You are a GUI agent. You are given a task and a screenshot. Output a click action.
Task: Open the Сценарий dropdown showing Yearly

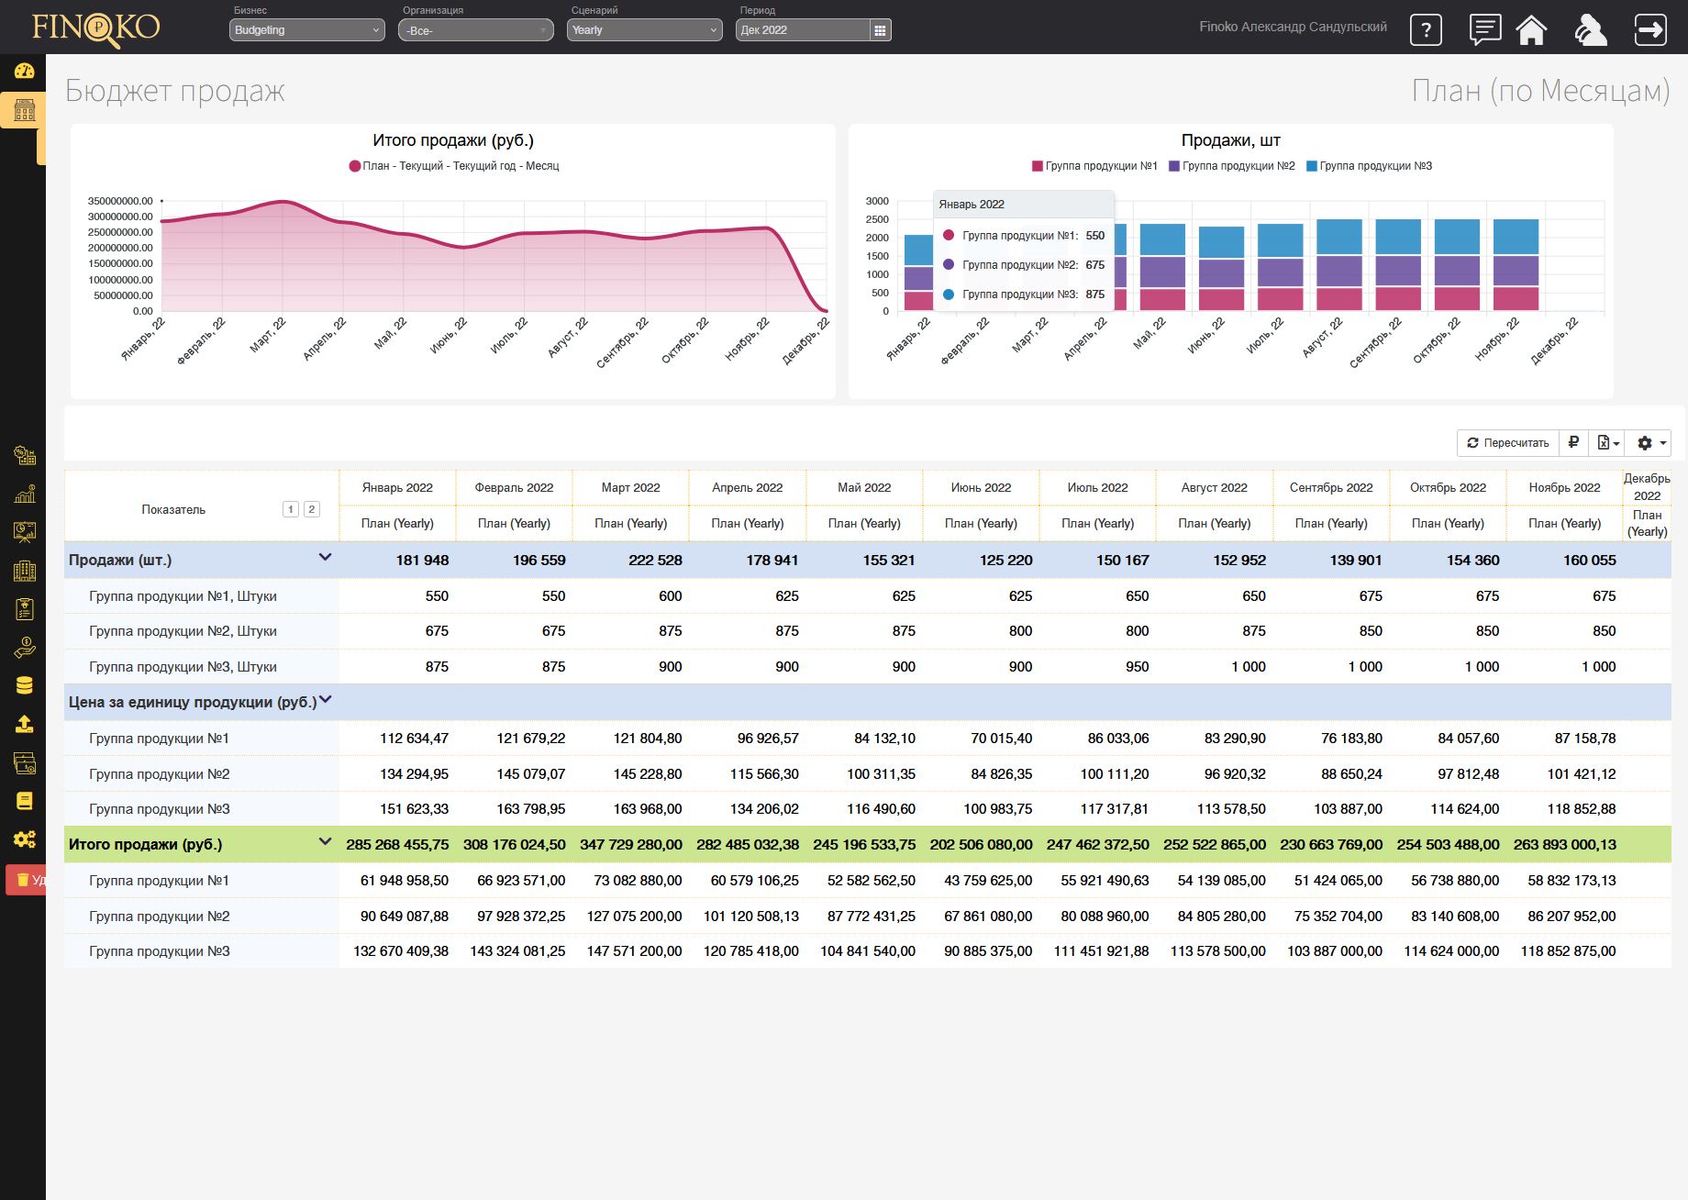tap(644, 30)
